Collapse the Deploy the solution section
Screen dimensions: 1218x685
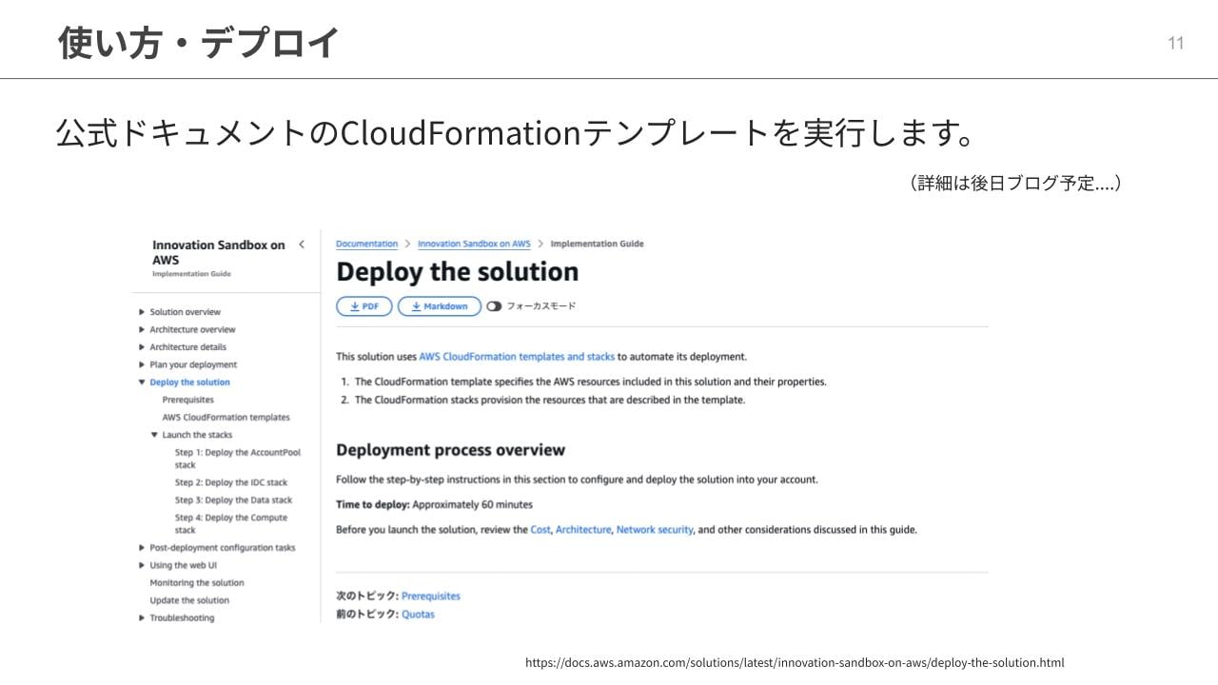[x=142, y=382]
